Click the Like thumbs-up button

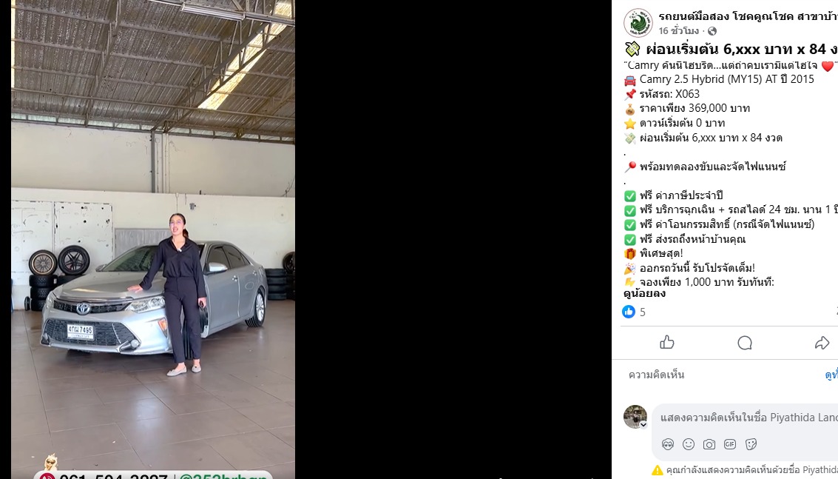click(666, 343)
